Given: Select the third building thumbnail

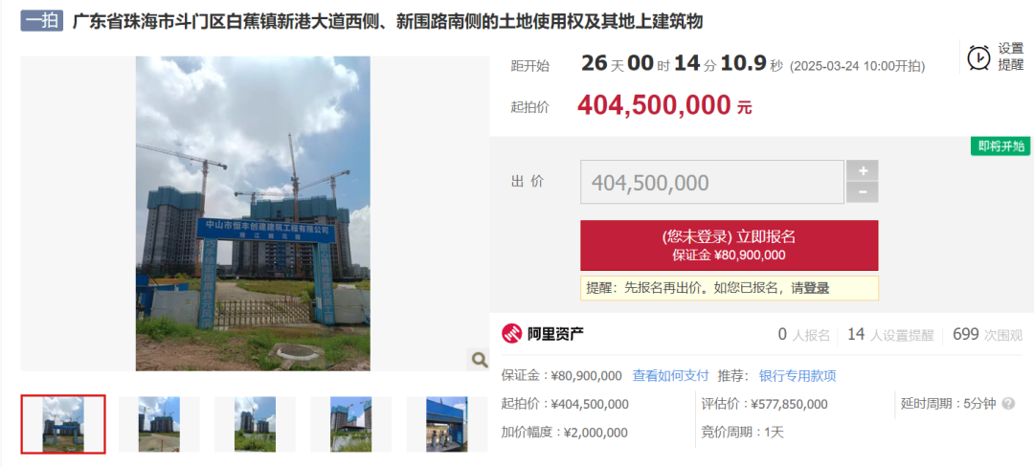Looking at the screenshot, I should point(256,424).
